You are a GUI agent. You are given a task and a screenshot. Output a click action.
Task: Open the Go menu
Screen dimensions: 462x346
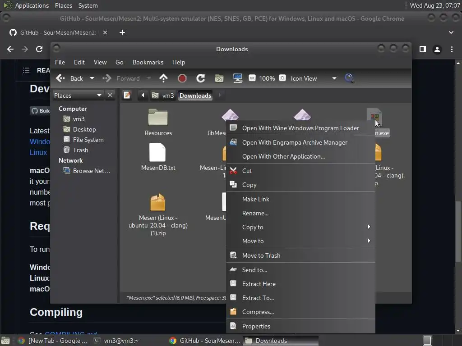tap(119, 62)
